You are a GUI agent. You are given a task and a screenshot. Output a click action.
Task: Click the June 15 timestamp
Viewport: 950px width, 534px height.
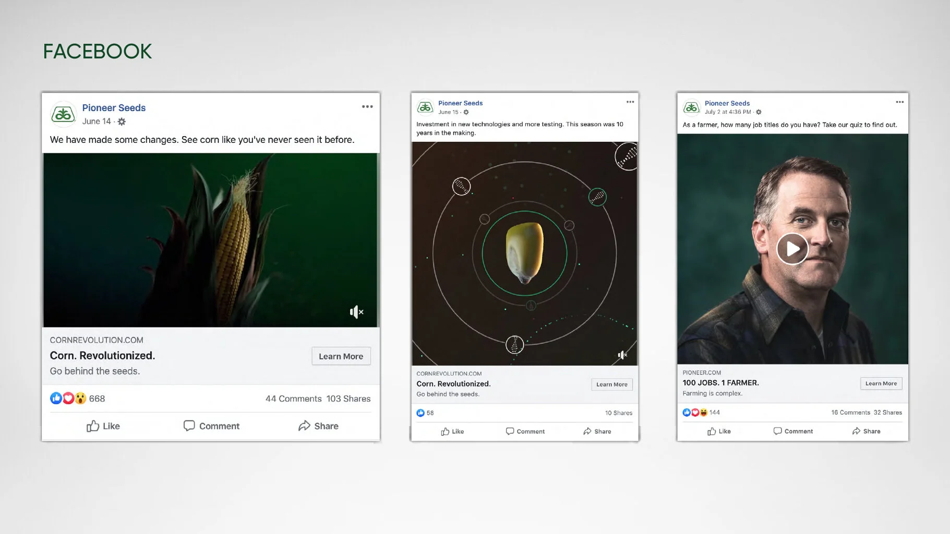(x=448, y=112)
